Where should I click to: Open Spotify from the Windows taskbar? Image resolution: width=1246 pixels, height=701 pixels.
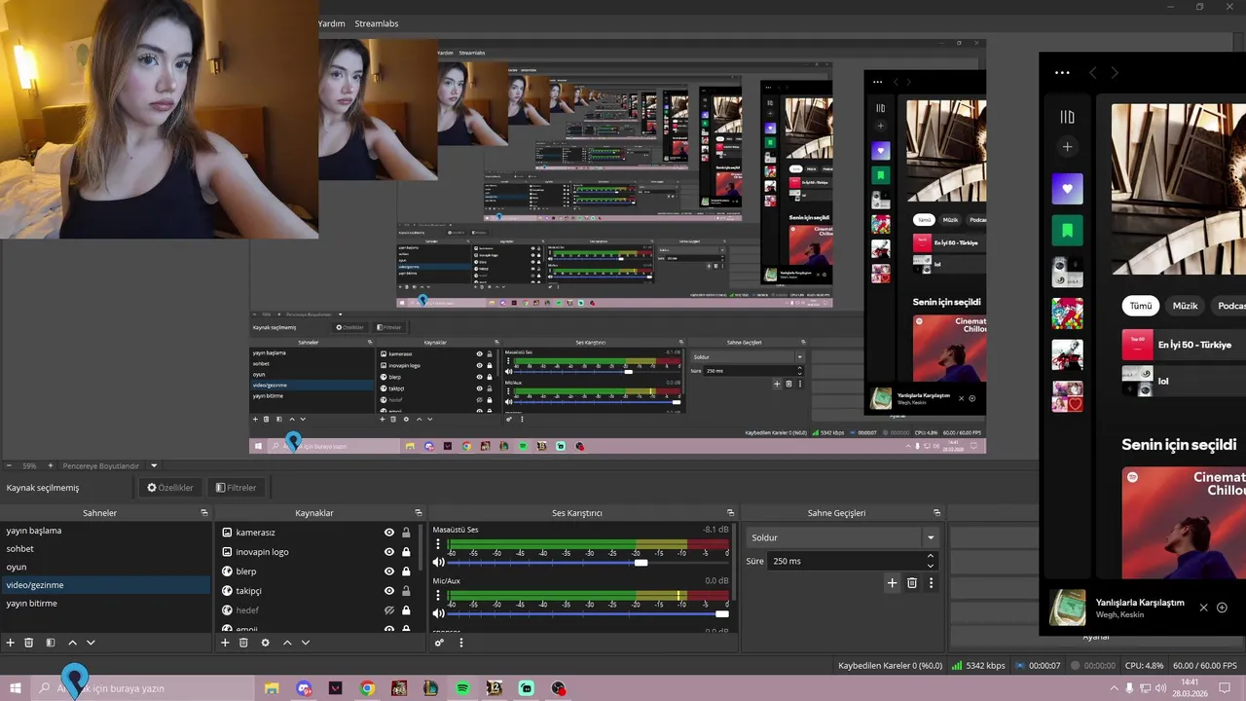click(462, 688)
